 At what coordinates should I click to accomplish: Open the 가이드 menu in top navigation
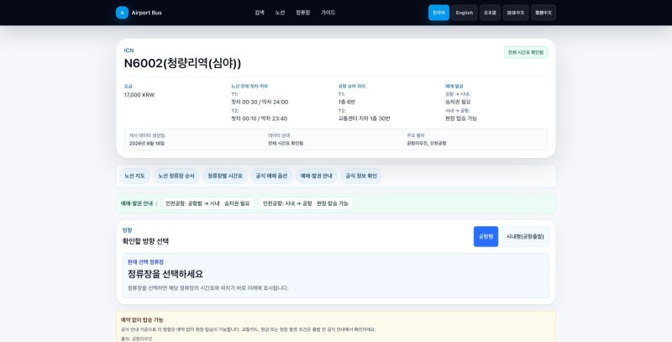click(328, 13)
